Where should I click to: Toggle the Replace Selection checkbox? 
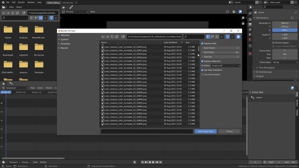202,61
